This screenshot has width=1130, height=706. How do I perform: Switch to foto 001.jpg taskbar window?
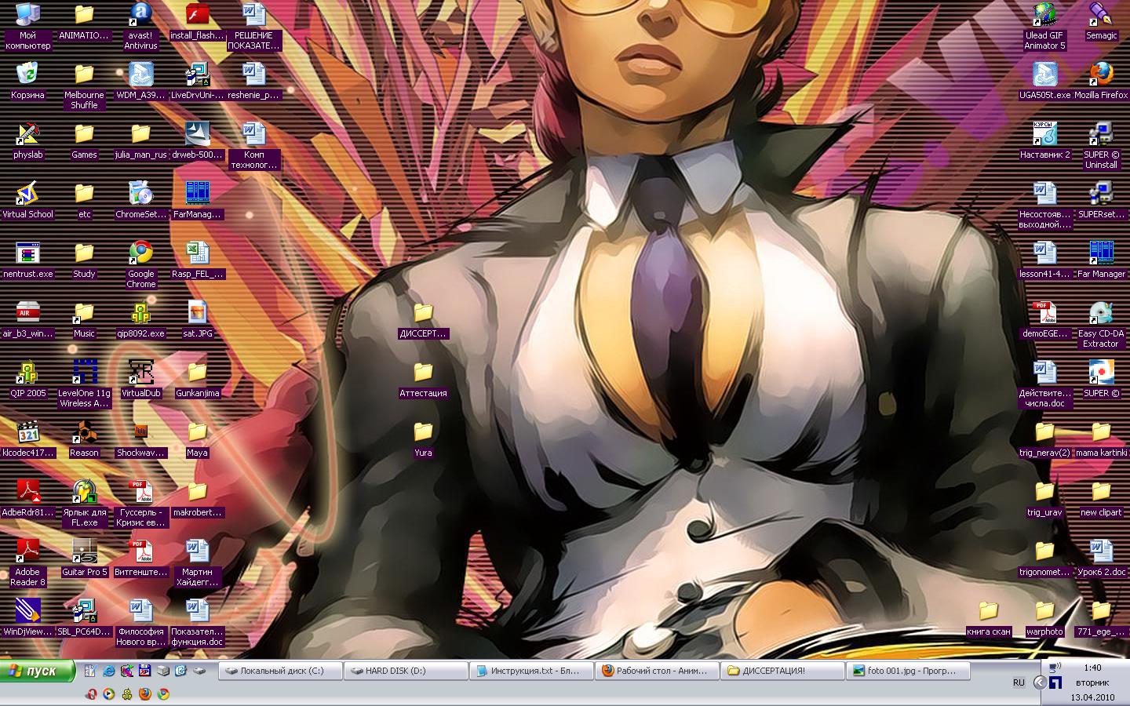tap(908, 671)
